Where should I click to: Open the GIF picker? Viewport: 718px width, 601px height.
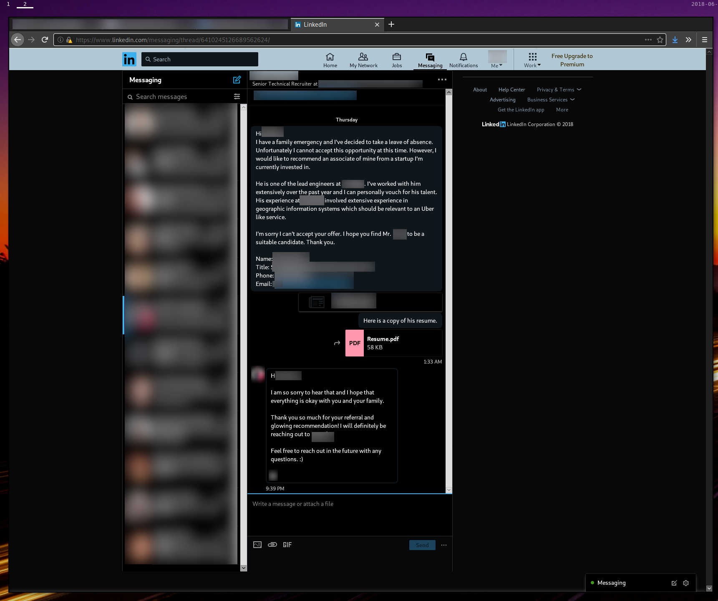[x=287, y=545]
